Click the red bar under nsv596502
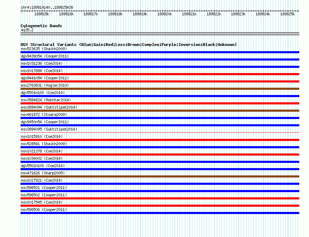This screenshot has width=309, height=237. tap(160, 198)
